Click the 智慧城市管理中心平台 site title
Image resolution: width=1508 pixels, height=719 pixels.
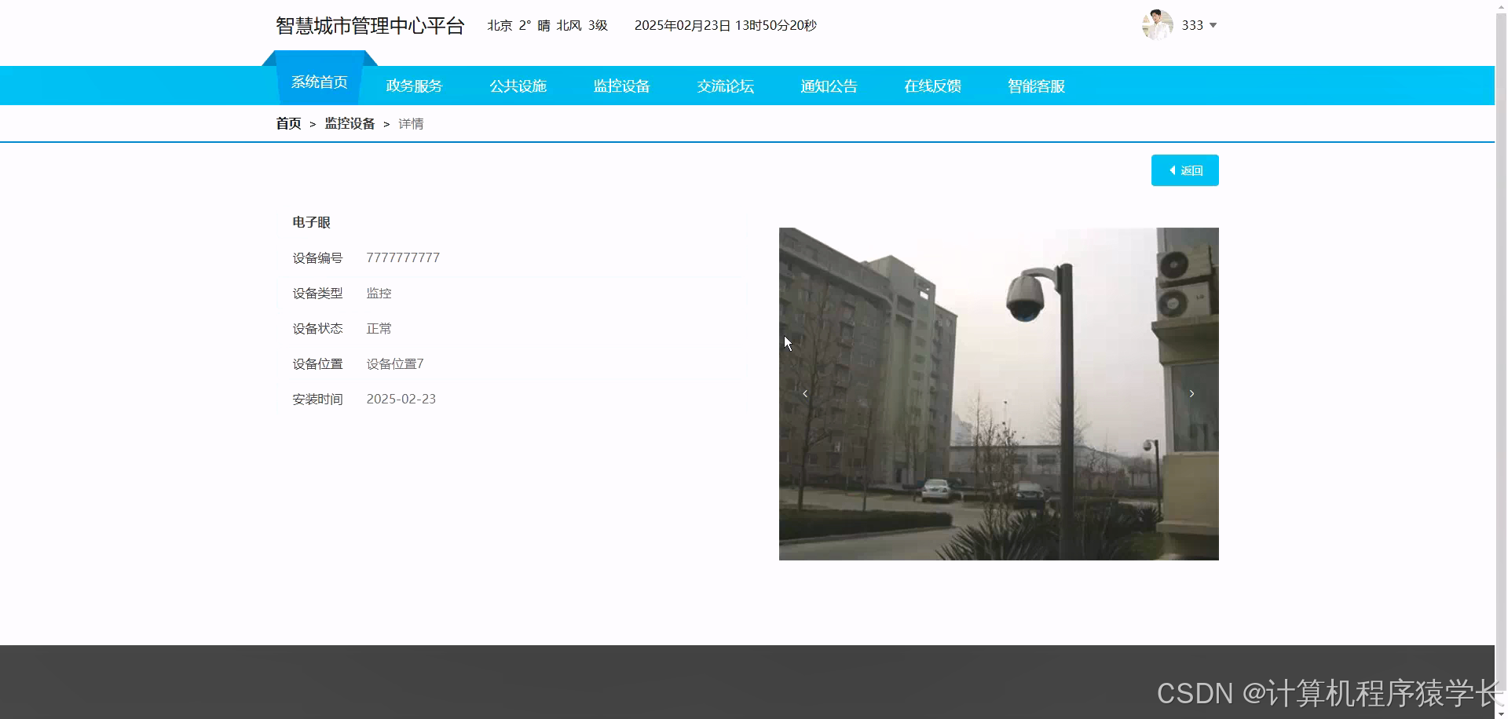tap(370, 25)
